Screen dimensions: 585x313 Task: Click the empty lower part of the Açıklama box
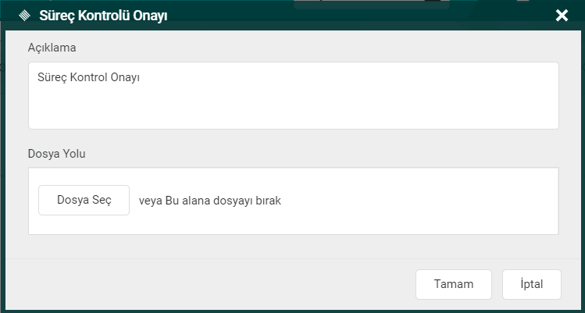(294, 110)
